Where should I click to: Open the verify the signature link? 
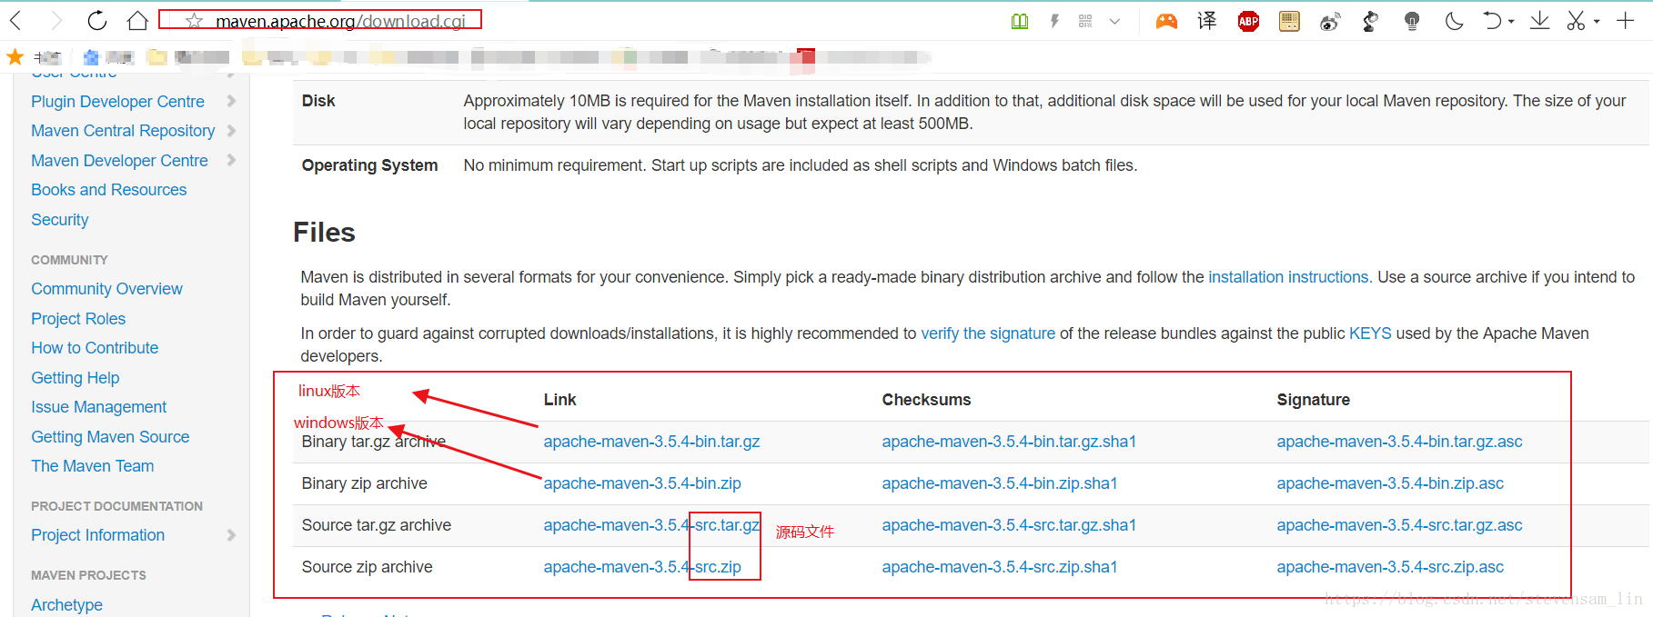click(988, 333)
